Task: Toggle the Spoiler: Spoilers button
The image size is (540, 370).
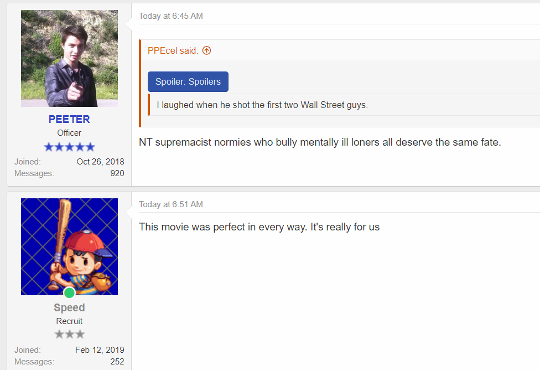Action: (188, 82)
